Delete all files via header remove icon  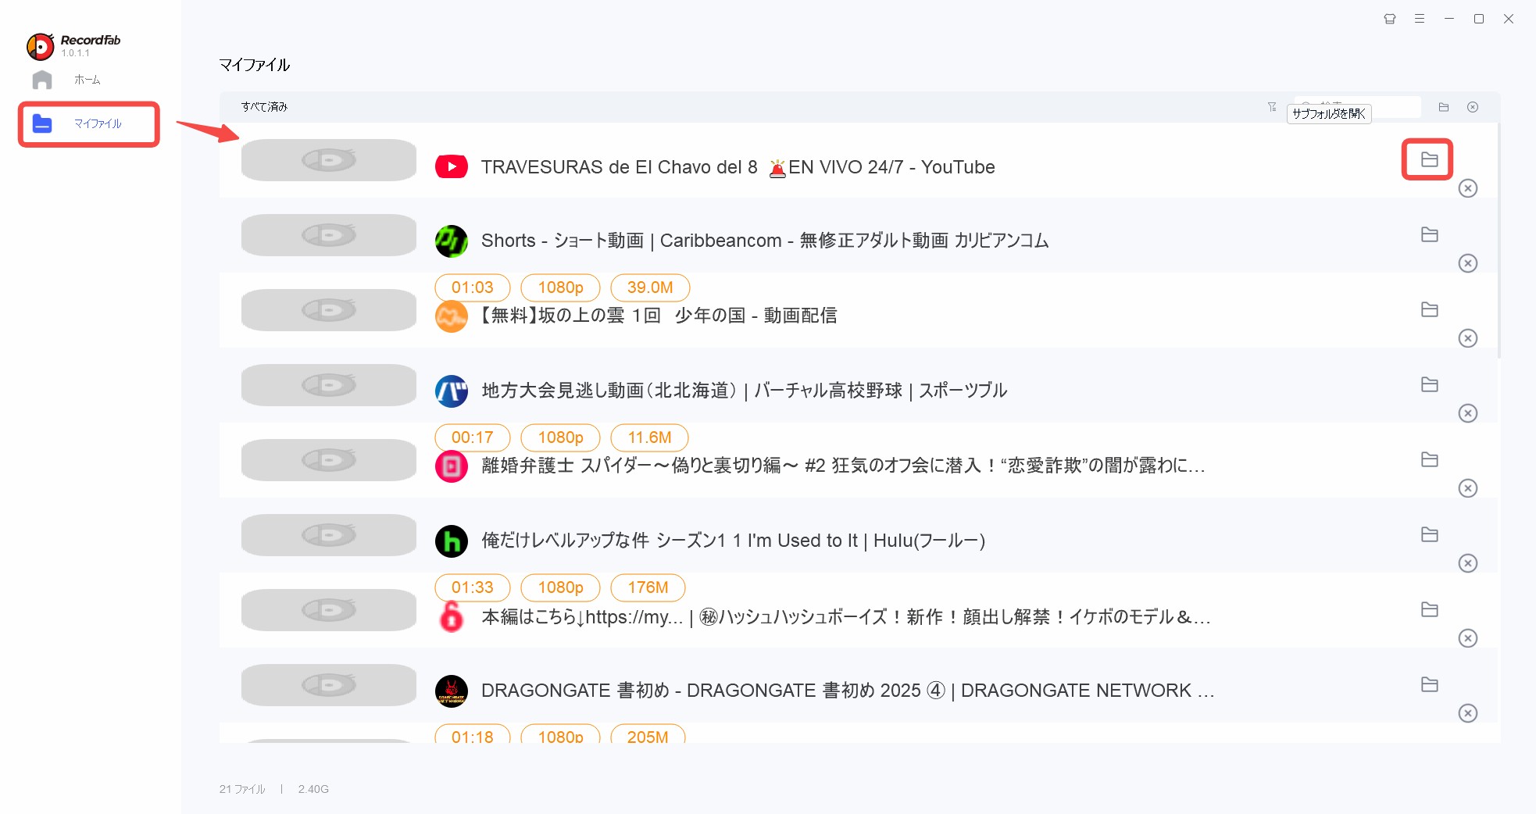point(1473,107)
